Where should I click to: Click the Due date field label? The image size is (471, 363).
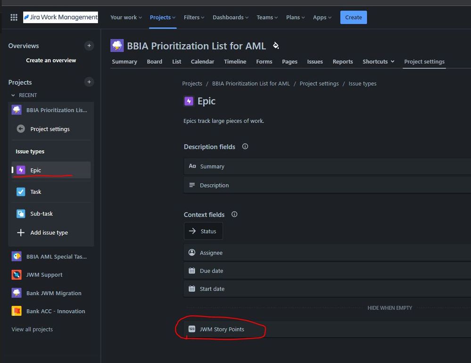pos(212,271)
